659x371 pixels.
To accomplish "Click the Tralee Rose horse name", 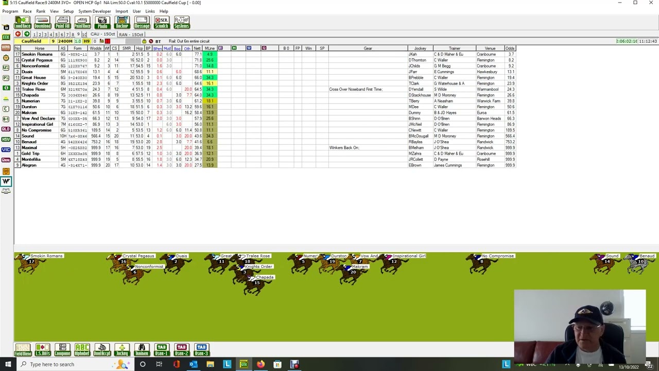I will point(33,89).
